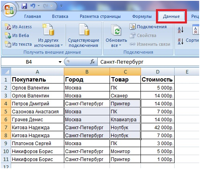Select the 42 000р. cell
This screenshot has width=200, height=169.
point(158,127)
